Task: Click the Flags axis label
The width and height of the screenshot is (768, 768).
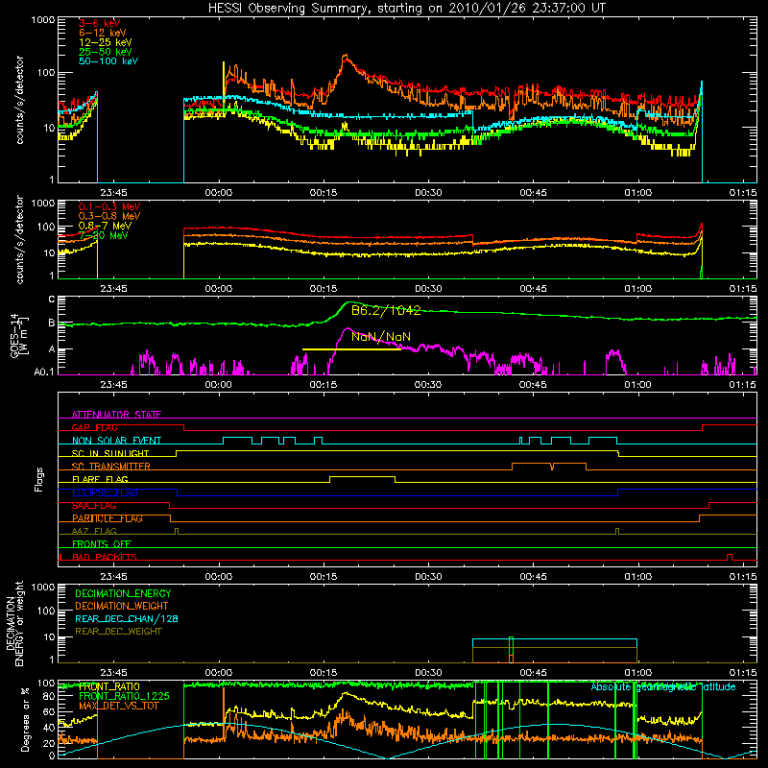Action: click(x=39, y=479)
